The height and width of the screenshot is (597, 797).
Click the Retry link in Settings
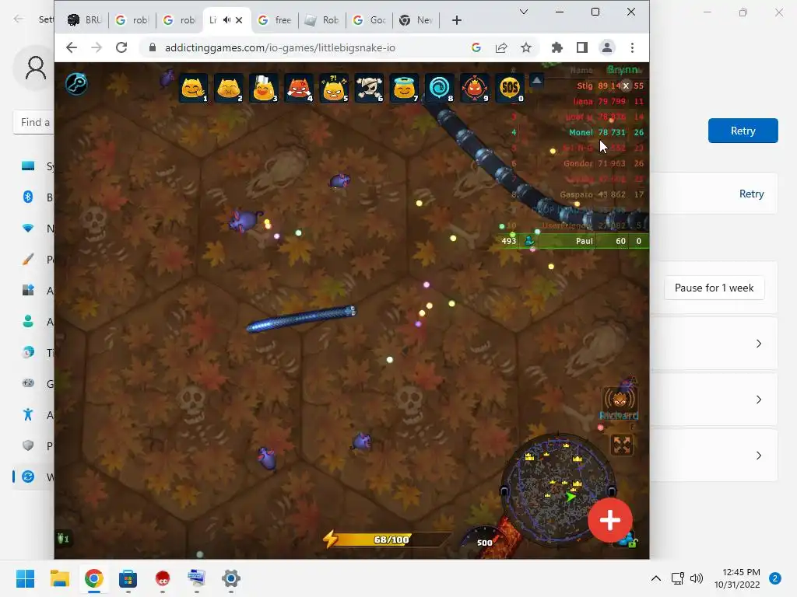tap(751, 194)
